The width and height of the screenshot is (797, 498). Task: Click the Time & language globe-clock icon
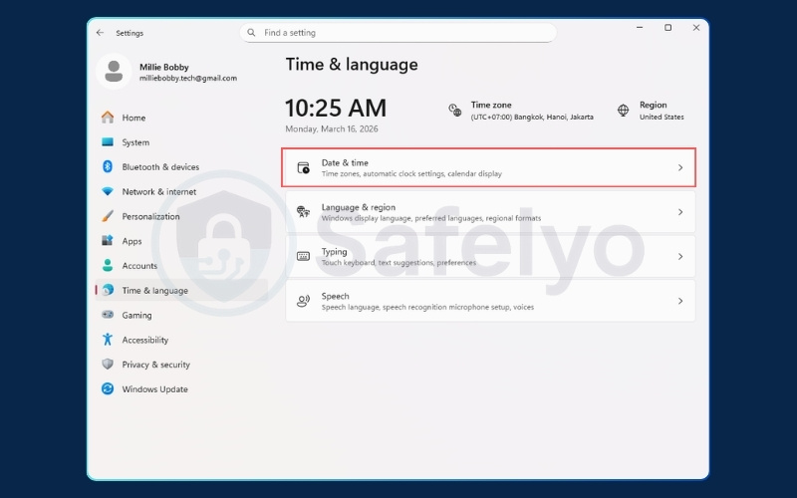(x=108, y=290)
